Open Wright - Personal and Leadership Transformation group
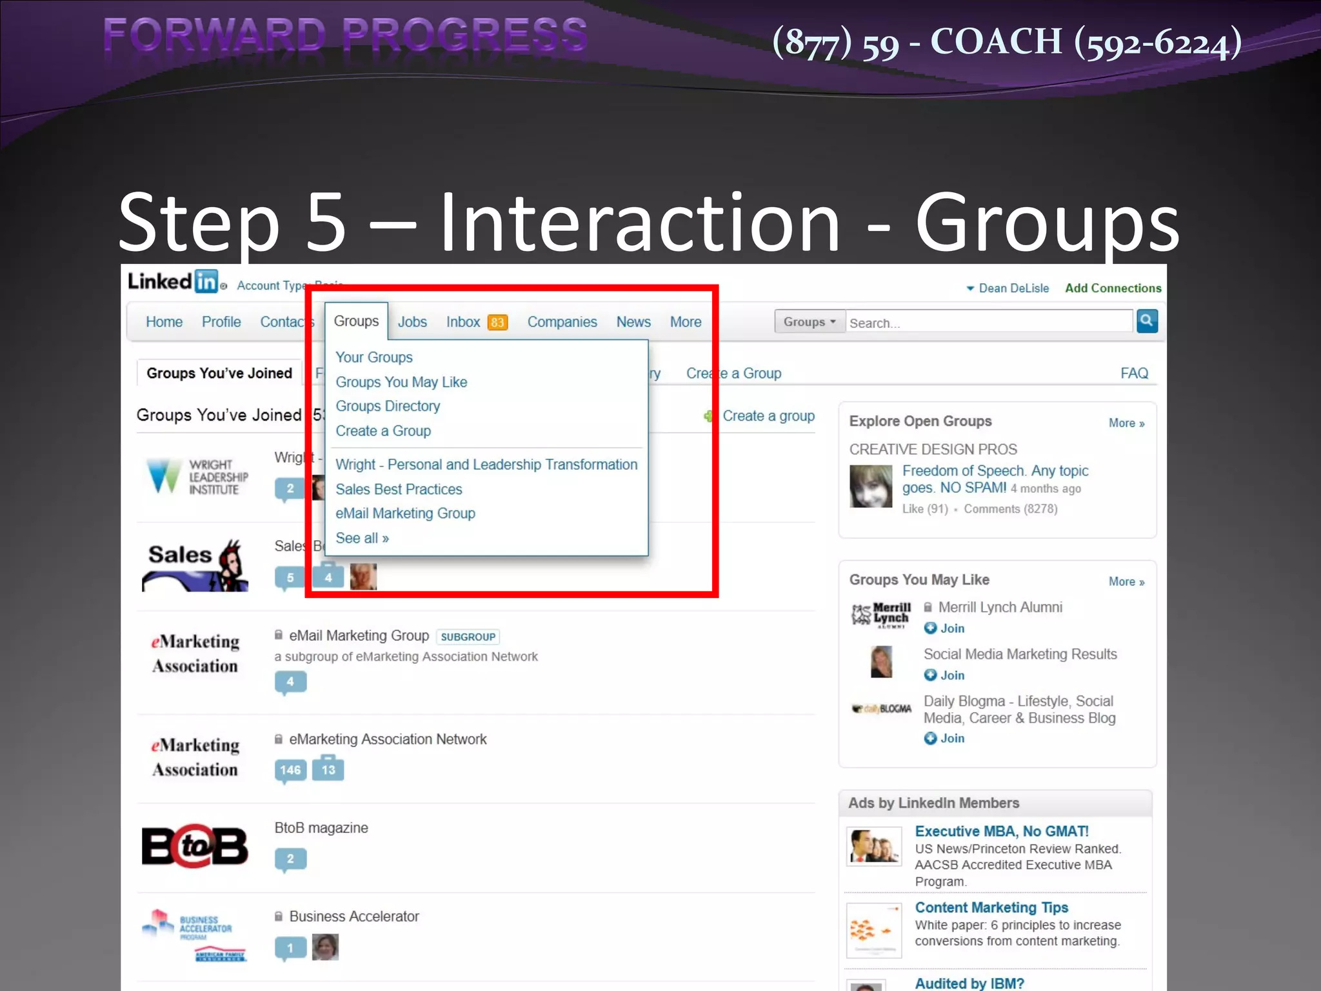This screenshot has height=991, width=1321. (x=486, y=465)
